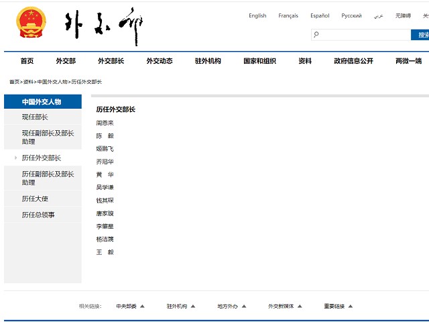Open the 资料 navigation tab
The height and width of the screenshot is (322, 429).
tap(305, 61)
